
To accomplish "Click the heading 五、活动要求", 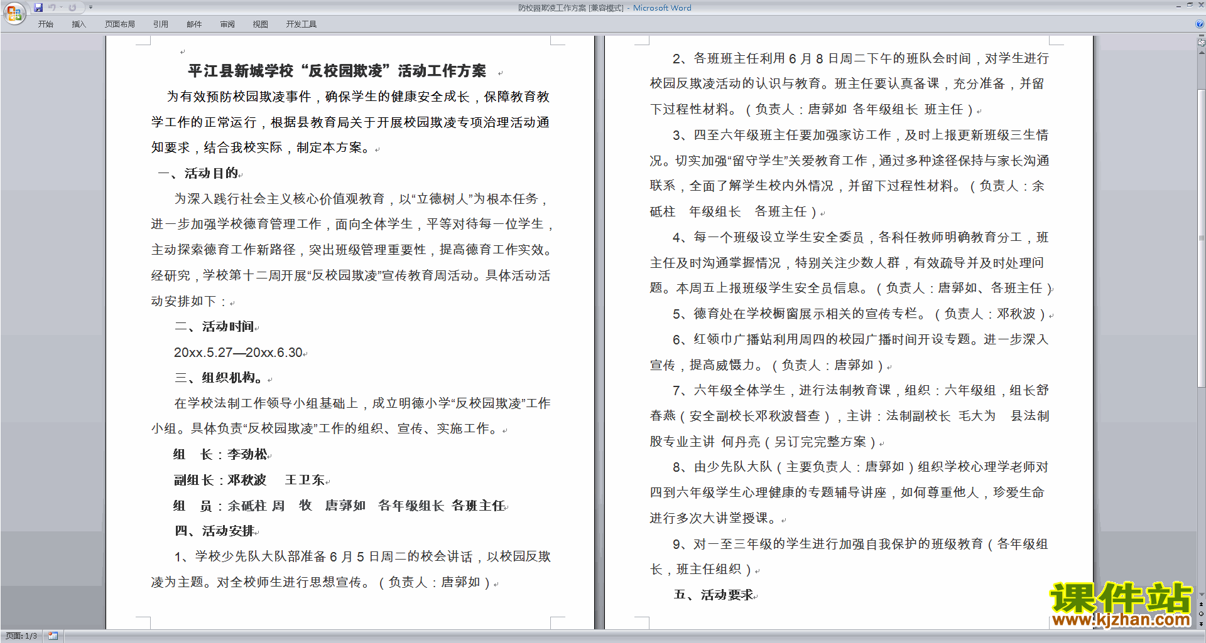I will point(714,595).
